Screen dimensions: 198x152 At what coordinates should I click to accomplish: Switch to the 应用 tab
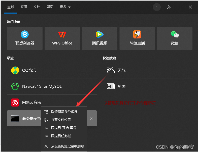tap(24, 7)
